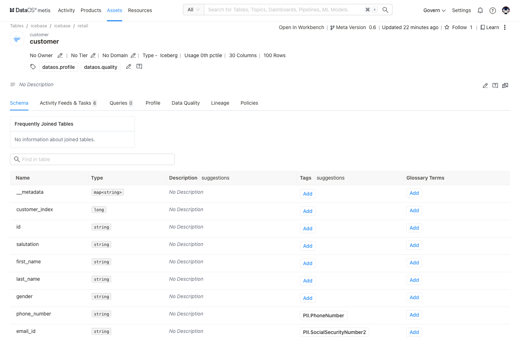Open the user profile avatar
Image resolution: width=519 pixels, height=340 pixels.
pyautogui.click(x=506, y=10)
